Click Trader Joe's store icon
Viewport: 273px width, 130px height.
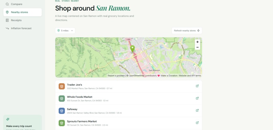(62, 86)
